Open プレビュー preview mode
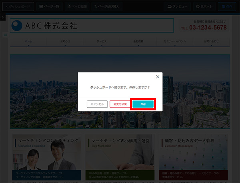This screenshot has height=183, width=240. tap(178, 7)
